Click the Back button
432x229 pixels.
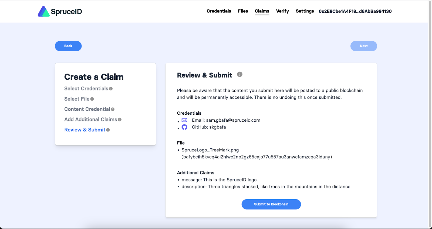tap(68, 46)
